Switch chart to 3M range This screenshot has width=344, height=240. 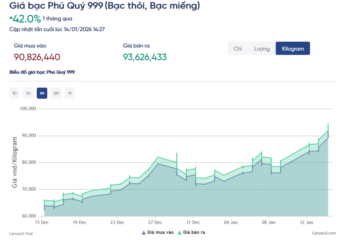pos(56,93)
